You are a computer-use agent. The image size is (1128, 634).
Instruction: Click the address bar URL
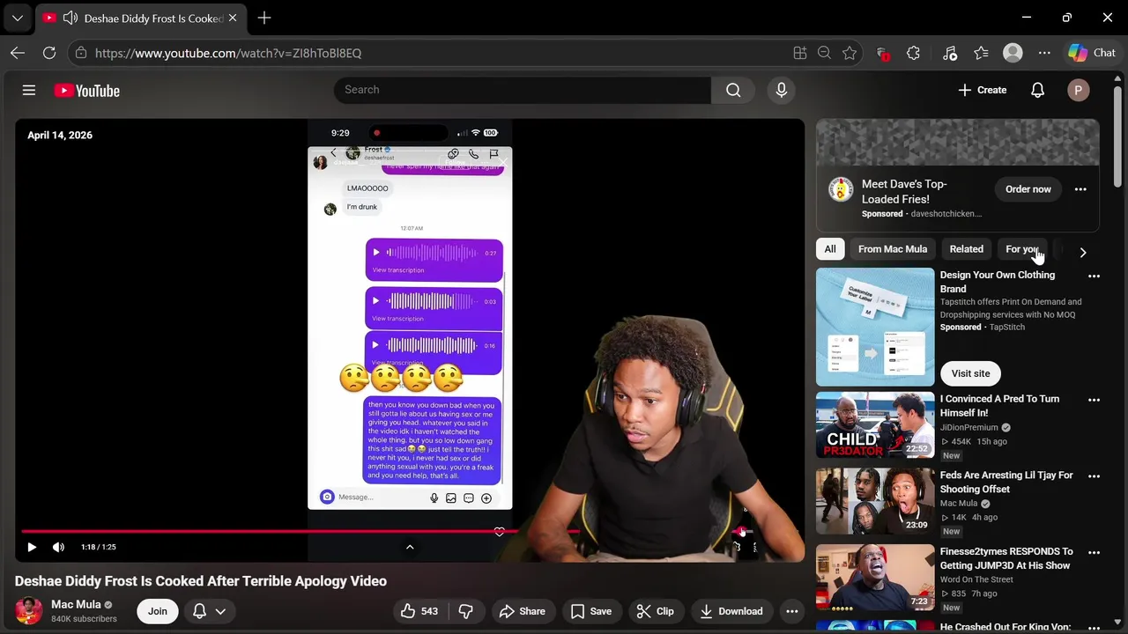[x=228, y=53]
